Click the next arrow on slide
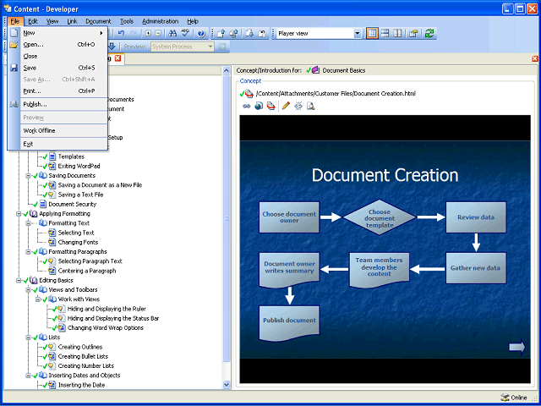 516,346
